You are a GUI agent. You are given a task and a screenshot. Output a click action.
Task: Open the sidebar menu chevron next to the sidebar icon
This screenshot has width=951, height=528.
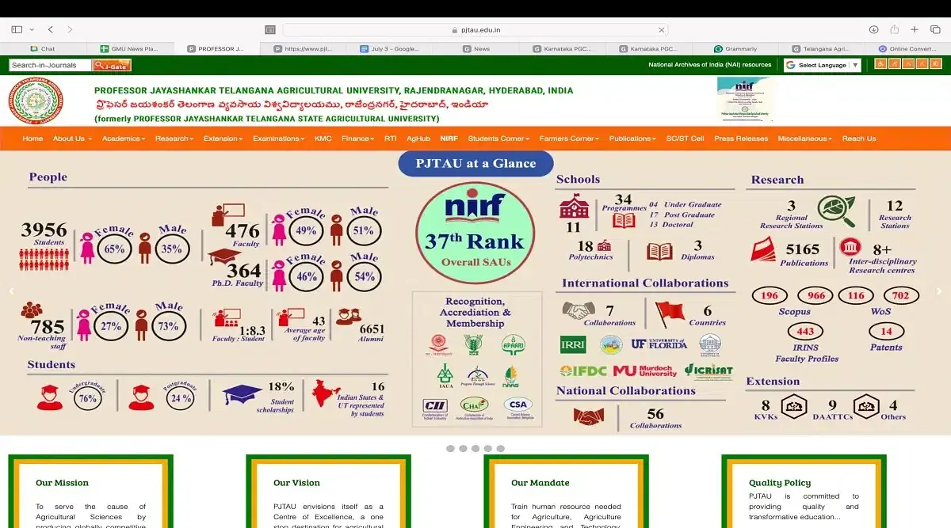point(33,29)
